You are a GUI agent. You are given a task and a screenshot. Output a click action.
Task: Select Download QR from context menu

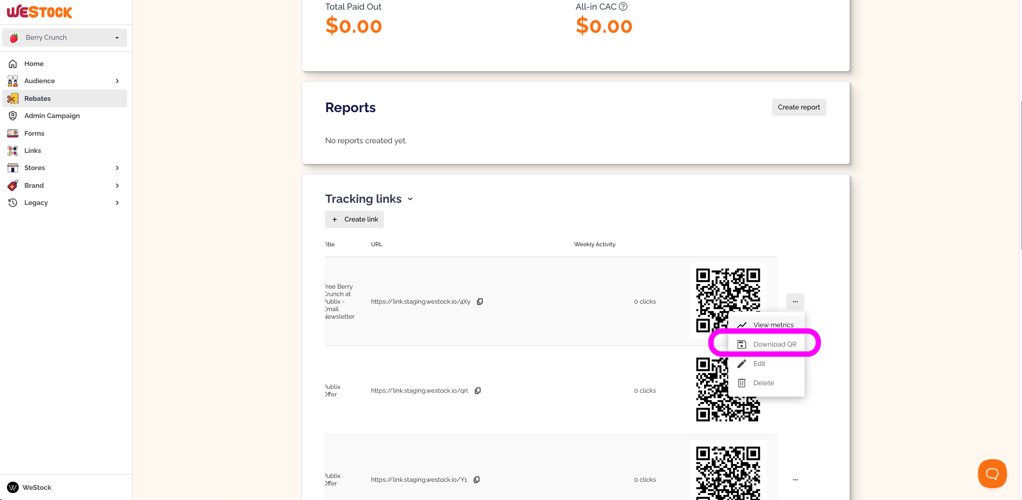tap(766, 344)
